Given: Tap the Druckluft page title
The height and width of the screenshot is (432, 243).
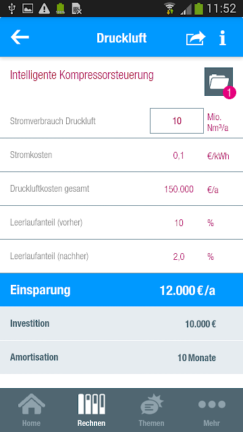Looking at the screenshot, I should [x=122, y=38].
